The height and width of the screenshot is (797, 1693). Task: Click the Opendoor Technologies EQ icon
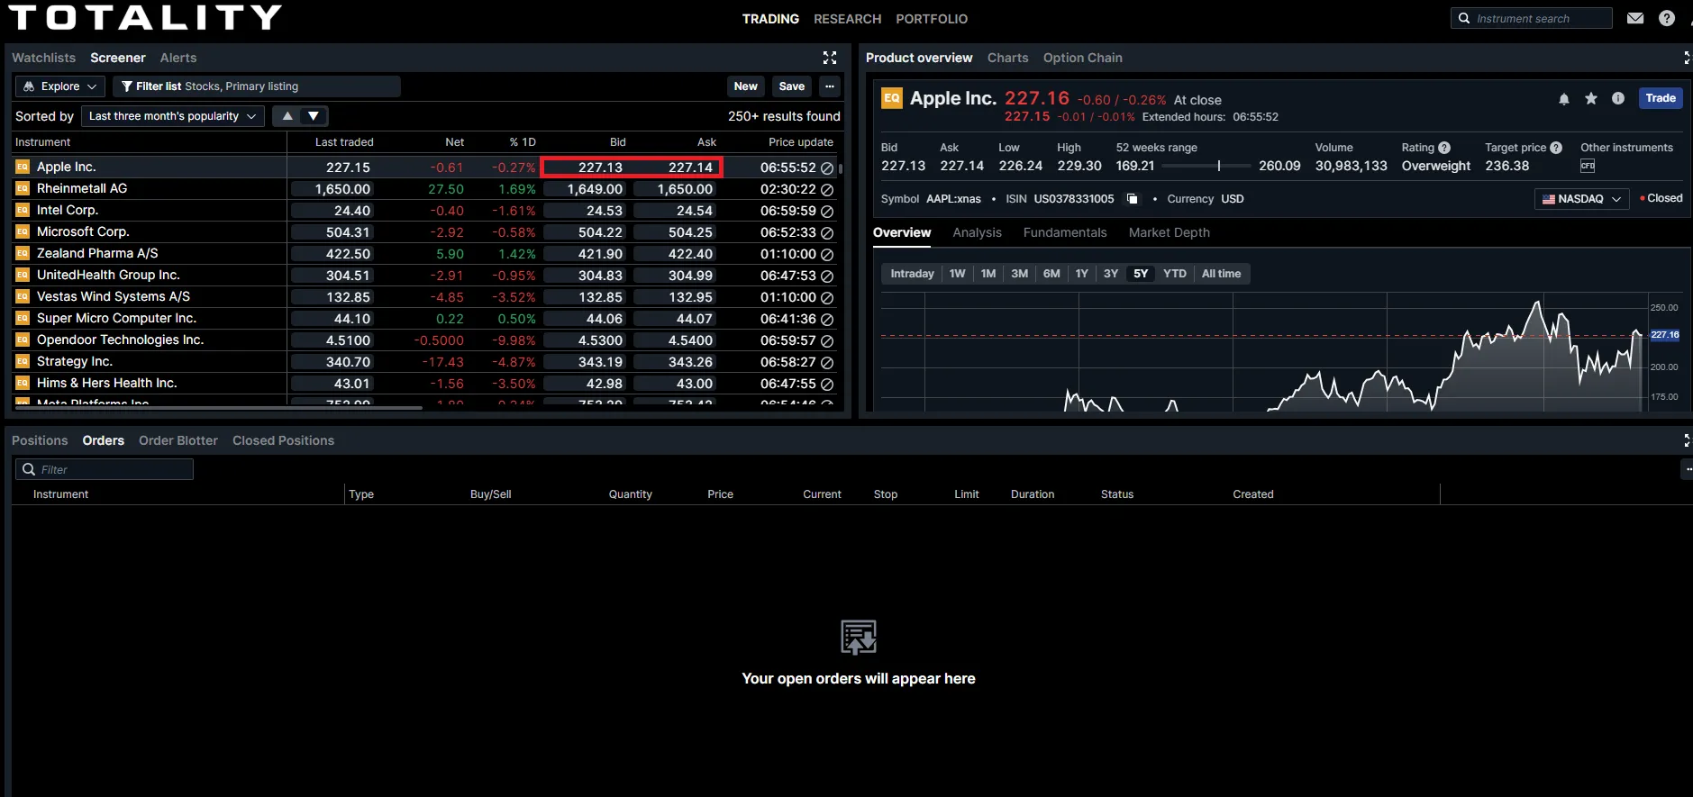click(23, 340)
